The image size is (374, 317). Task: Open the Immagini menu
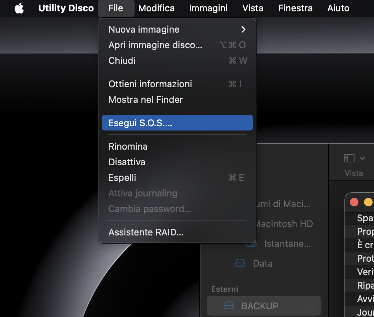[208, 8]
